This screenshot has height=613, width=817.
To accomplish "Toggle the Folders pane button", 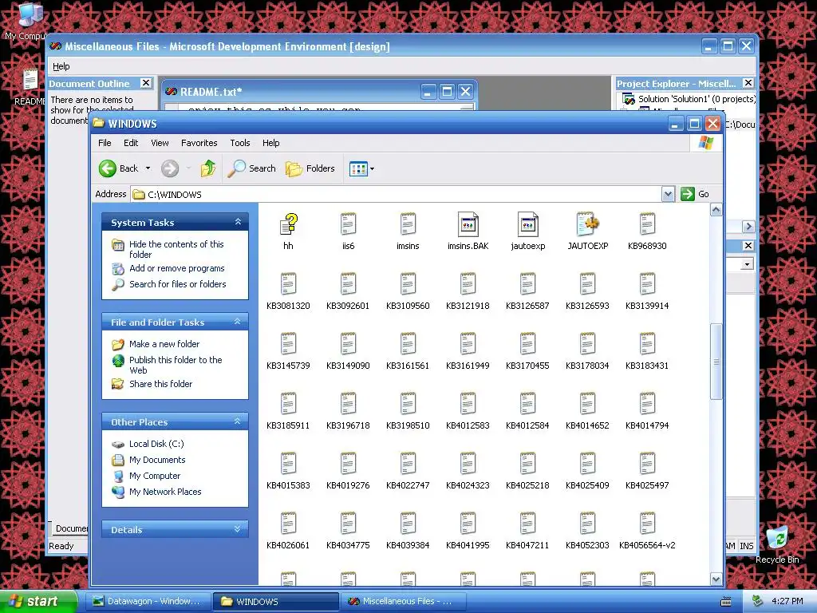I will (310, 168).
